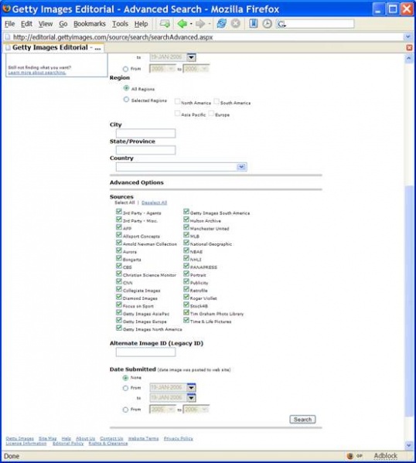Expand the address bar URL dropdown
The width and height of the screenshot is (416, 463).
pyautogui.click(x=408, y=37)
